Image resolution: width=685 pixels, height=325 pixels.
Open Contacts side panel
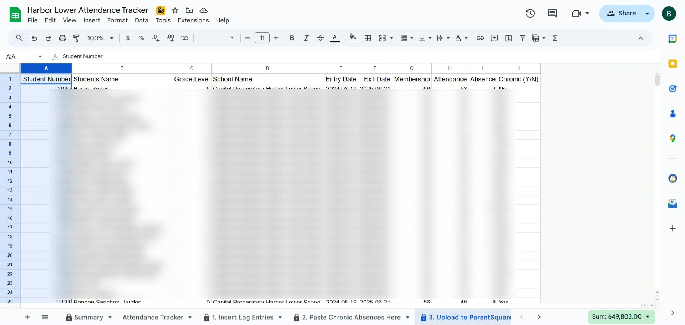[x=673, y=114]
